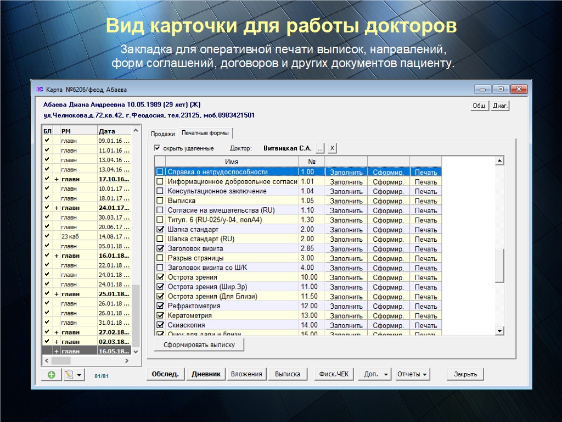Uncheck the 'Рефрактометрия' checkbox
This screenshot has width=562, height=422.
coord(160,306)
